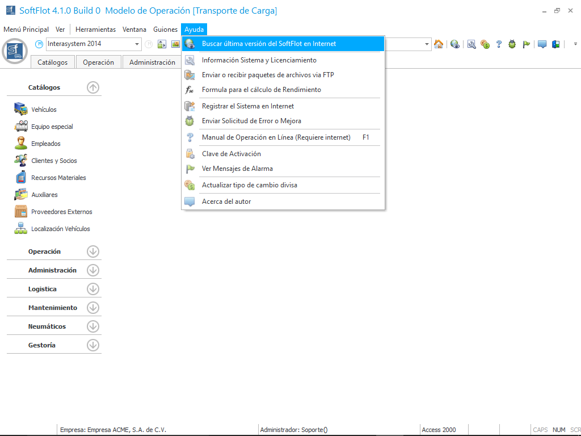Click the blue speech bubble toolbar icon

coord(542,44)
